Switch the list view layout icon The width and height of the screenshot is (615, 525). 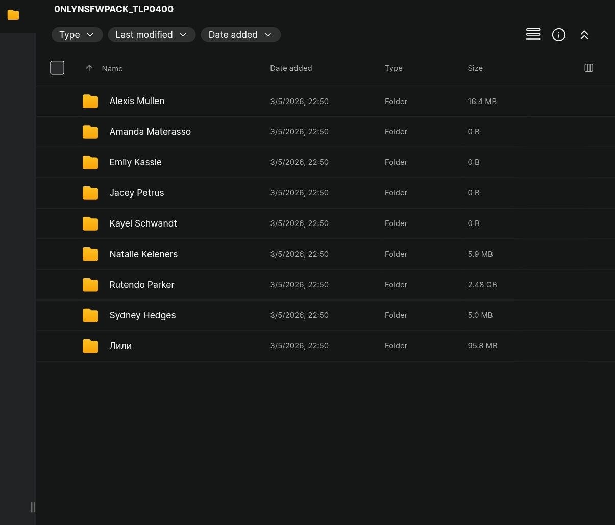point(533,35)
